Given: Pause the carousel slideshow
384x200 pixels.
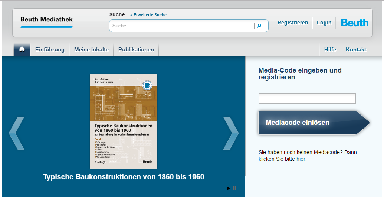Looking at the screenshot, I should pyautogui.click(x=234, y=188).
